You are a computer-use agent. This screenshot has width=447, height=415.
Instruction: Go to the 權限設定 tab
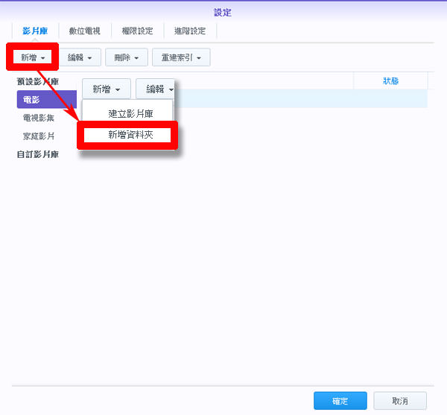(x=137, y=31)
